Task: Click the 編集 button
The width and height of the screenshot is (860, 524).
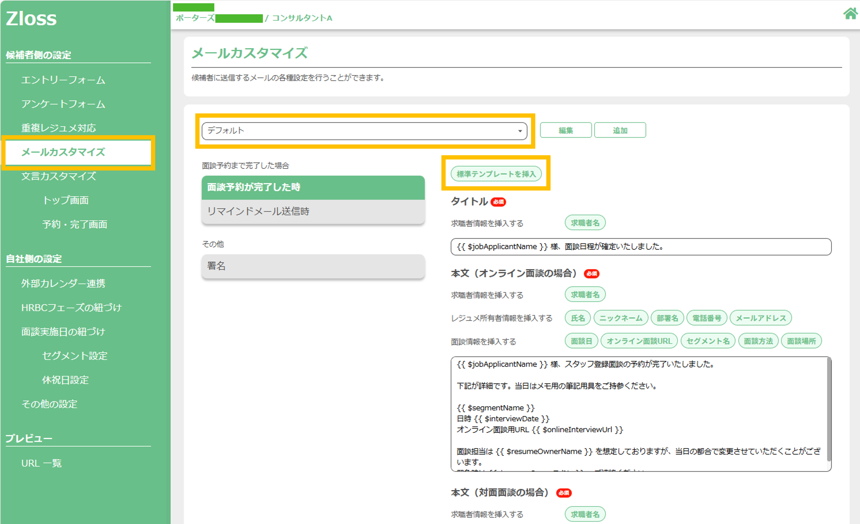Action: pos(565,130)
